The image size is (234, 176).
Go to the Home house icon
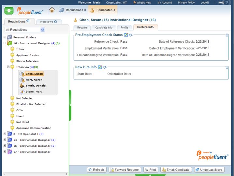[x=52, y=10]
